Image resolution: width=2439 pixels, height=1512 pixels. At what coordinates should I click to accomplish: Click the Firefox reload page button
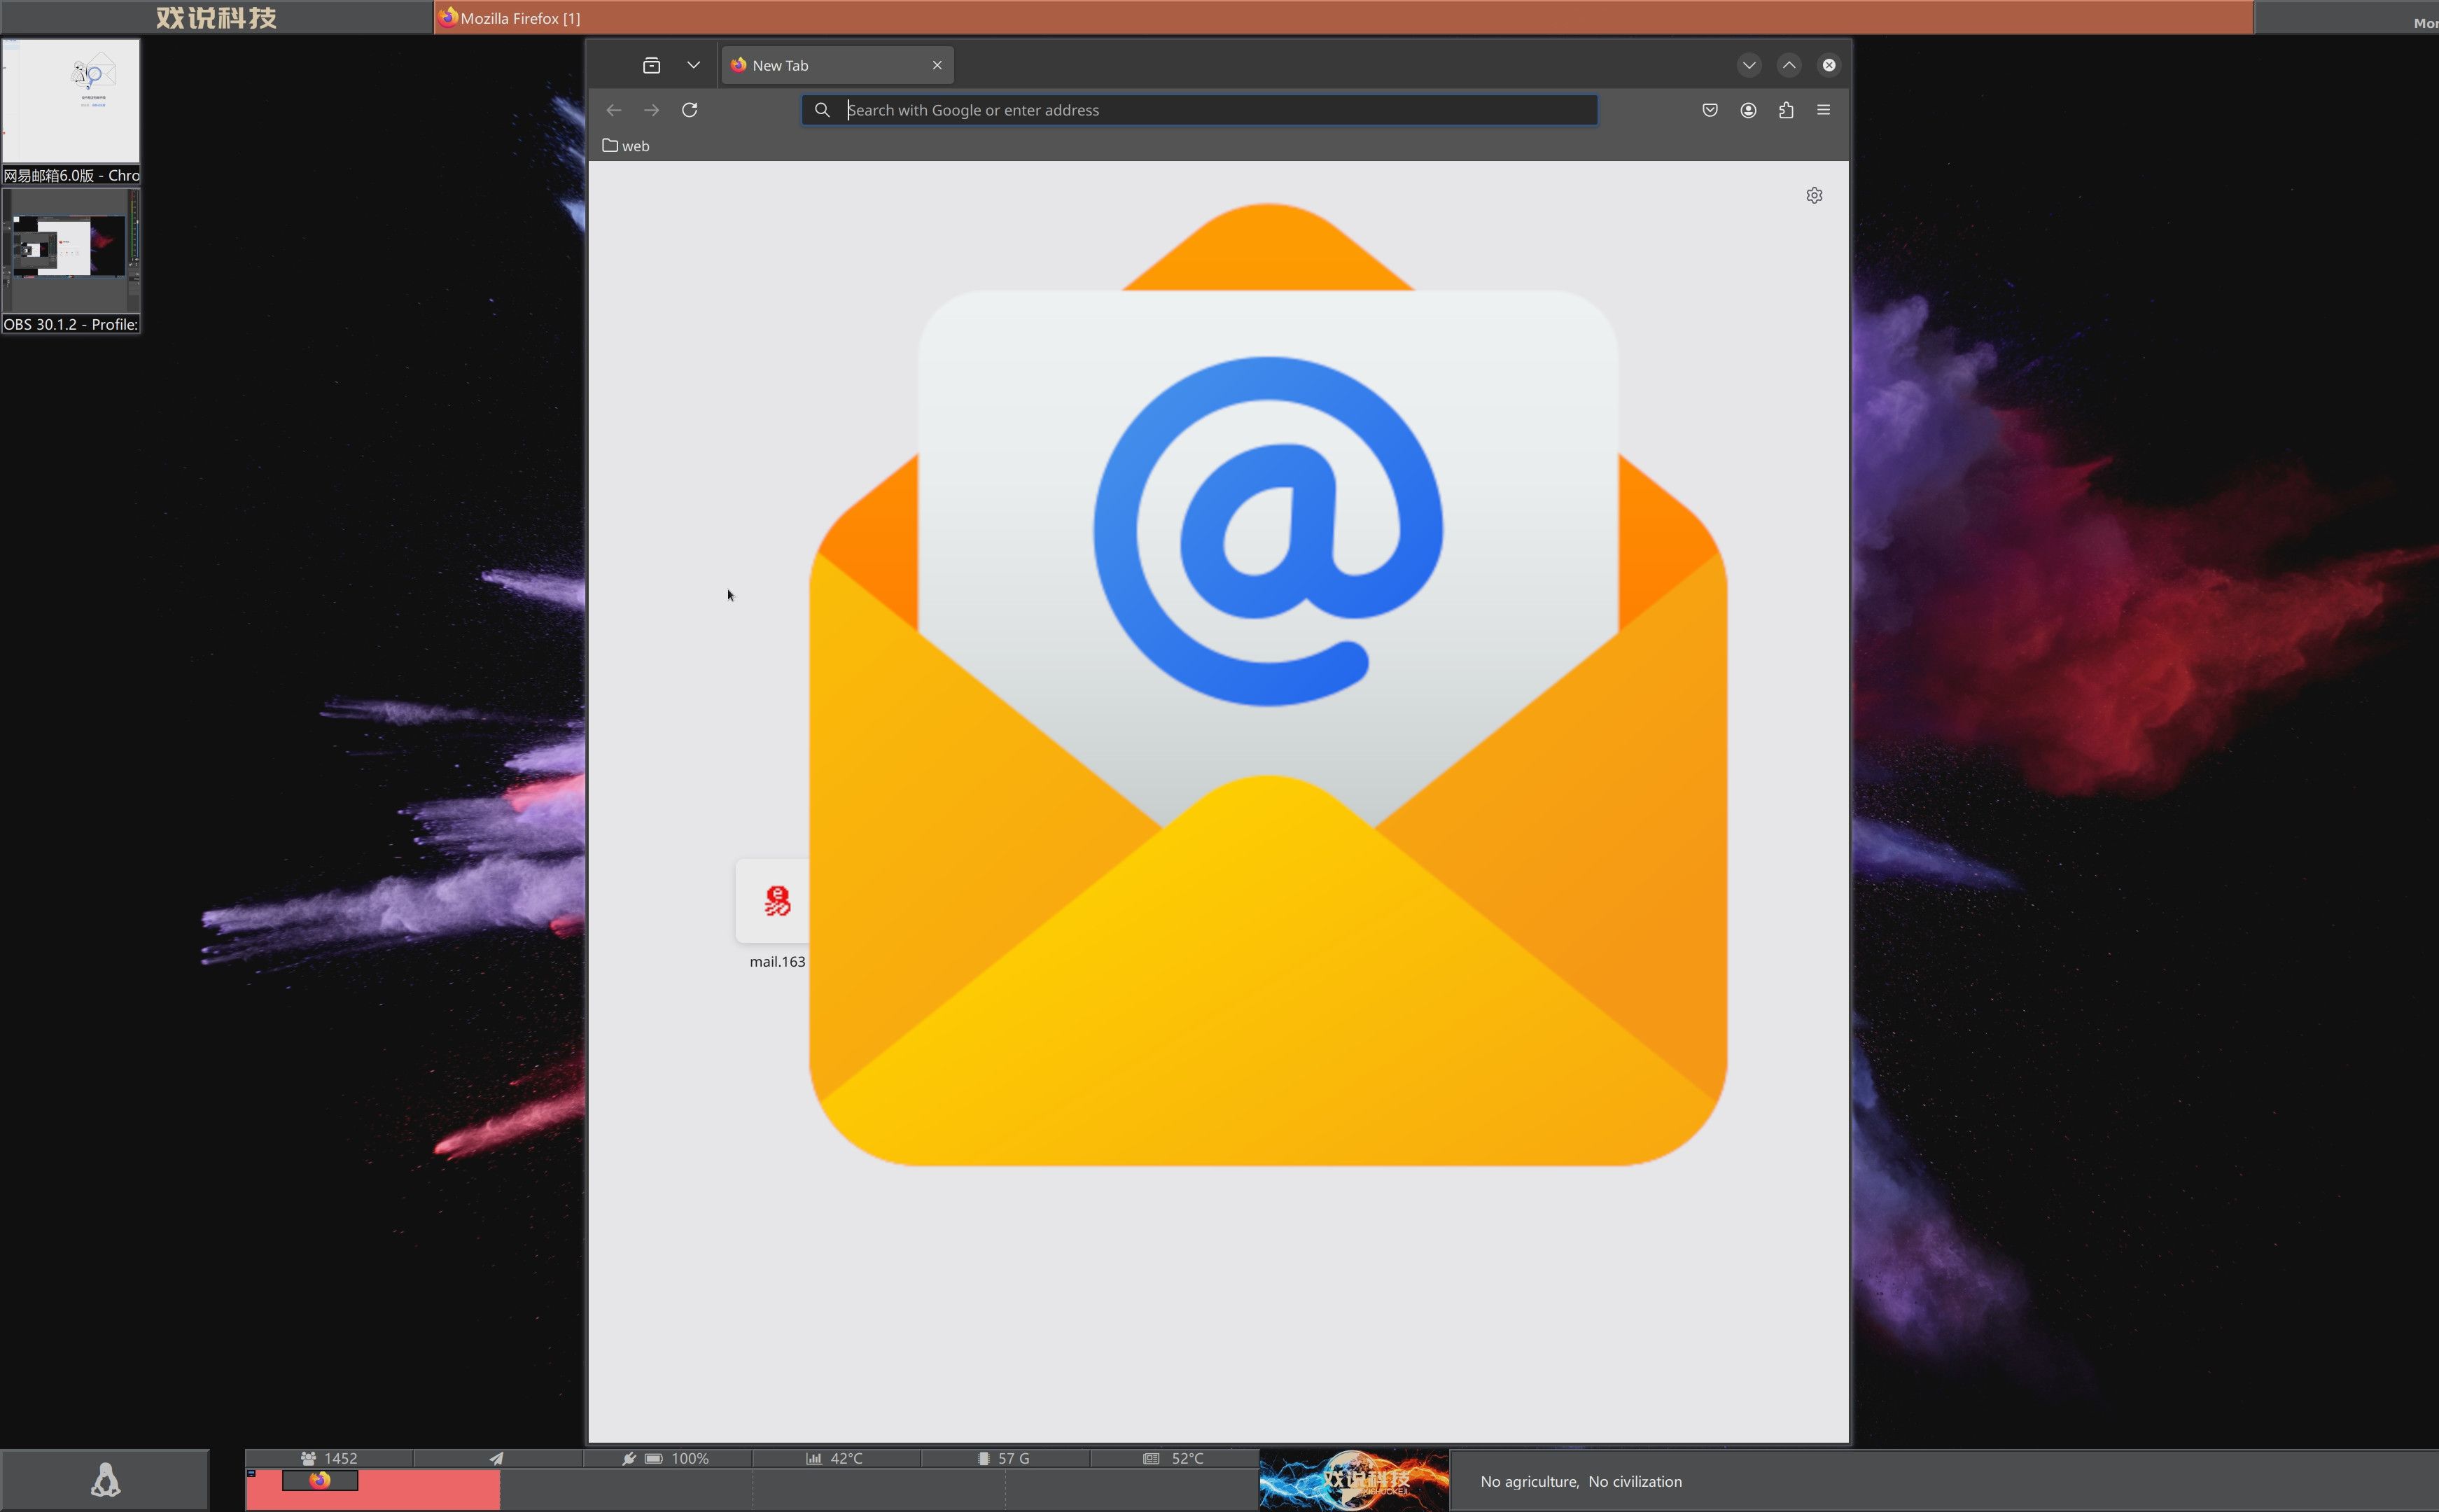click(689, 110)
